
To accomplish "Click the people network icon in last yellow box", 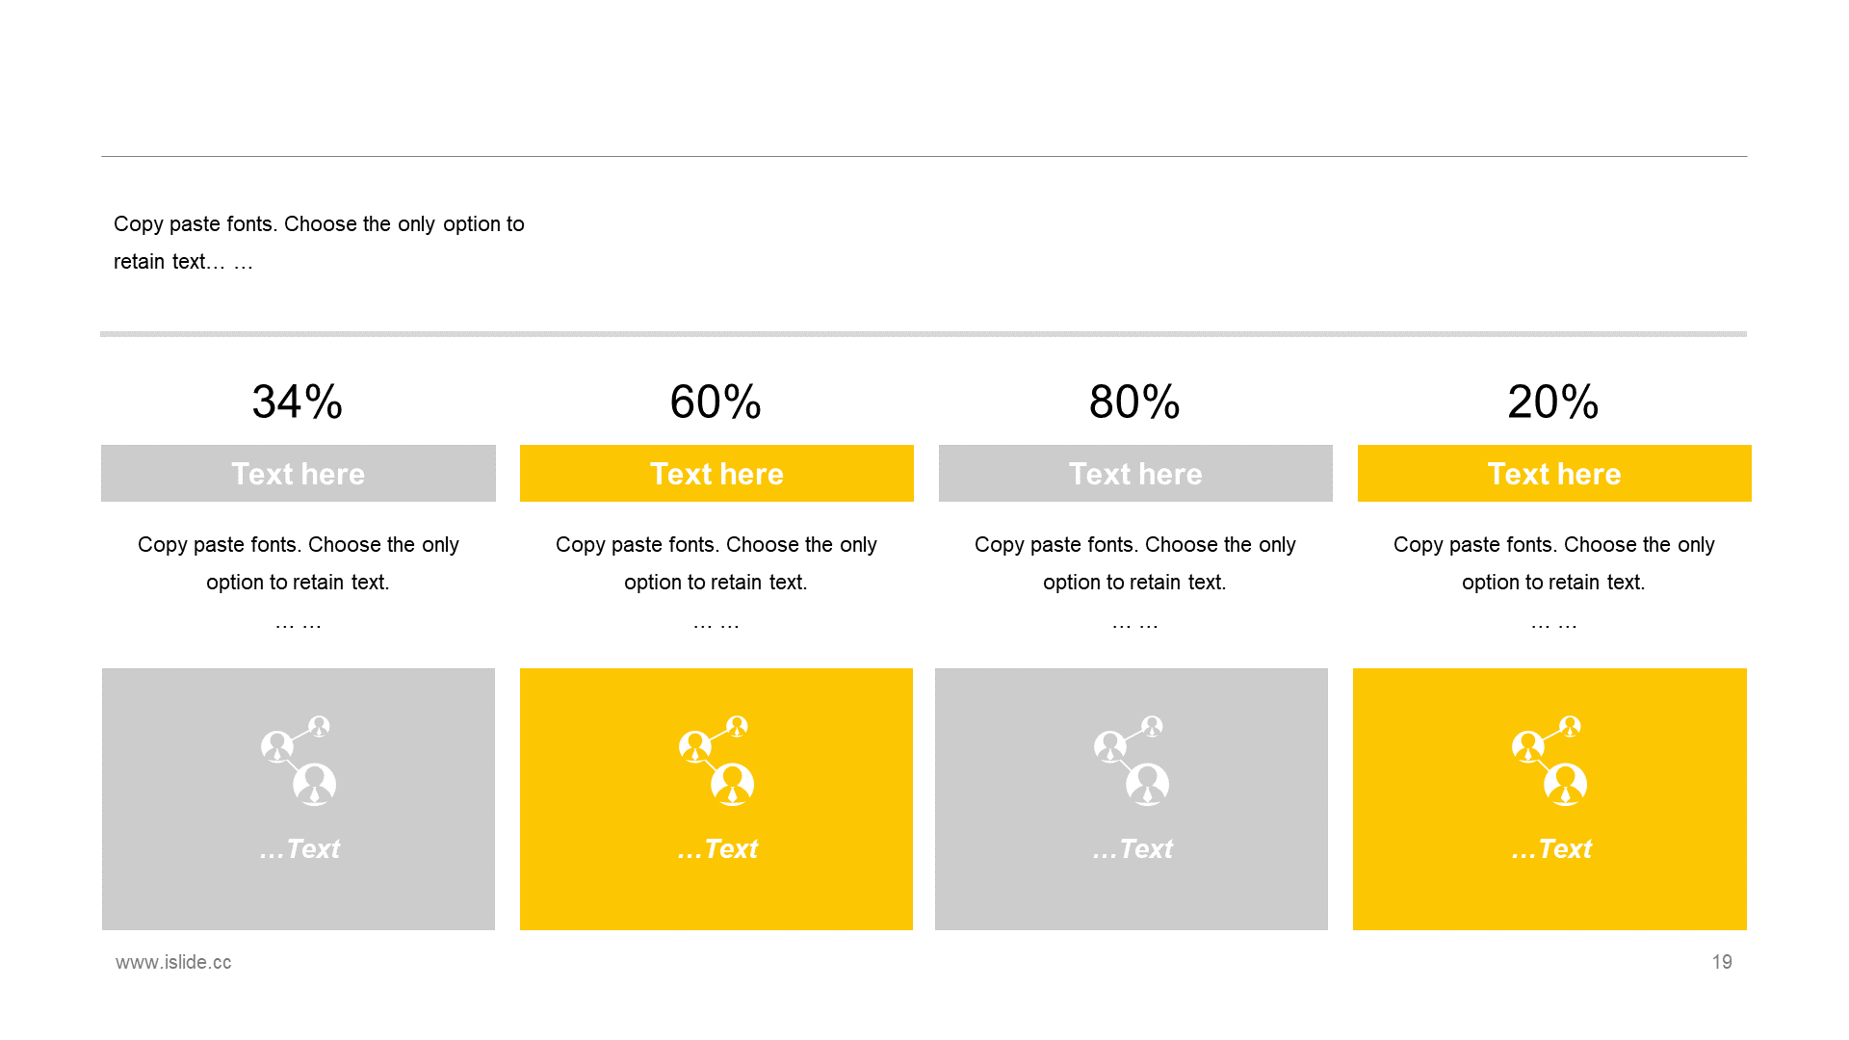I will pos(1550,760).
